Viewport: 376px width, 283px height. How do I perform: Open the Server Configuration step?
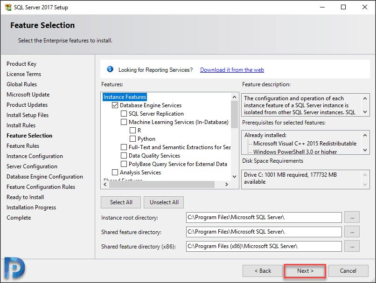coord(32,166)
